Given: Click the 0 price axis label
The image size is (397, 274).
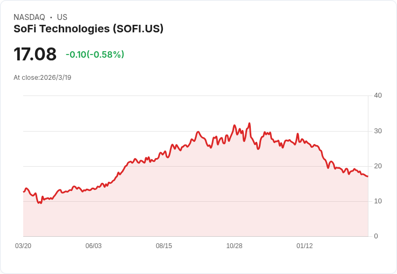Looking at the screenshot, I should click(x=376, y=236).
